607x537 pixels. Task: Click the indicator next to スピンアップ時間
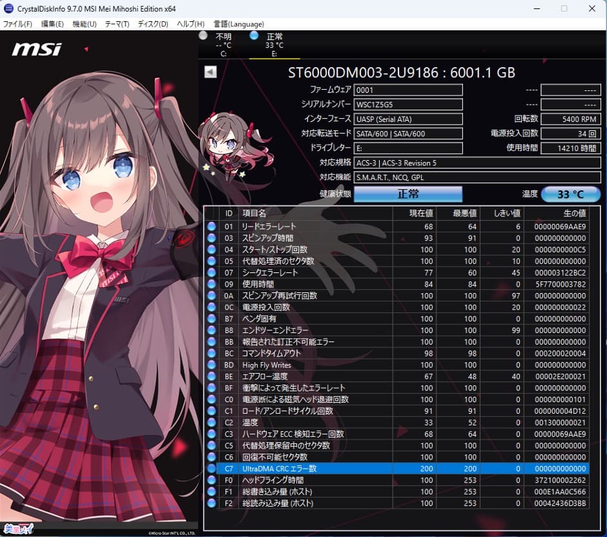210,238
